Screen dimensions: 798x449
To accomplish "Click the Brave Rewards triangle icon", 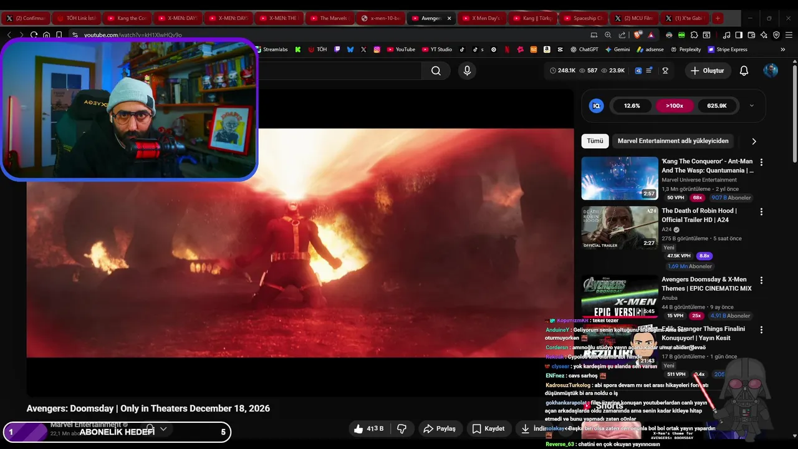I will click(651, 35).
